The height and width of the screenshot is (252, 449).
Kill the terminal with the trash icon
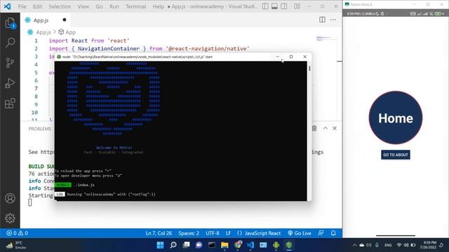tap(314, 128)
